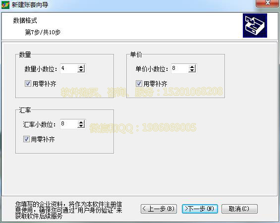
Task: Uncheck 用零补齐 in the 数量 group
Action: click(x=28, y=83)
